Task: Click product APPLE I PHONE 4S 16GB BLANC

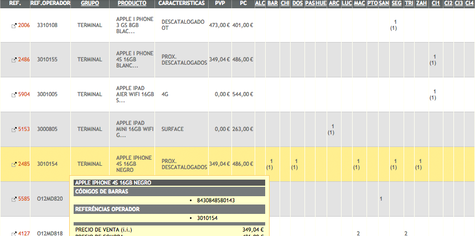Action: coord(135,60)
